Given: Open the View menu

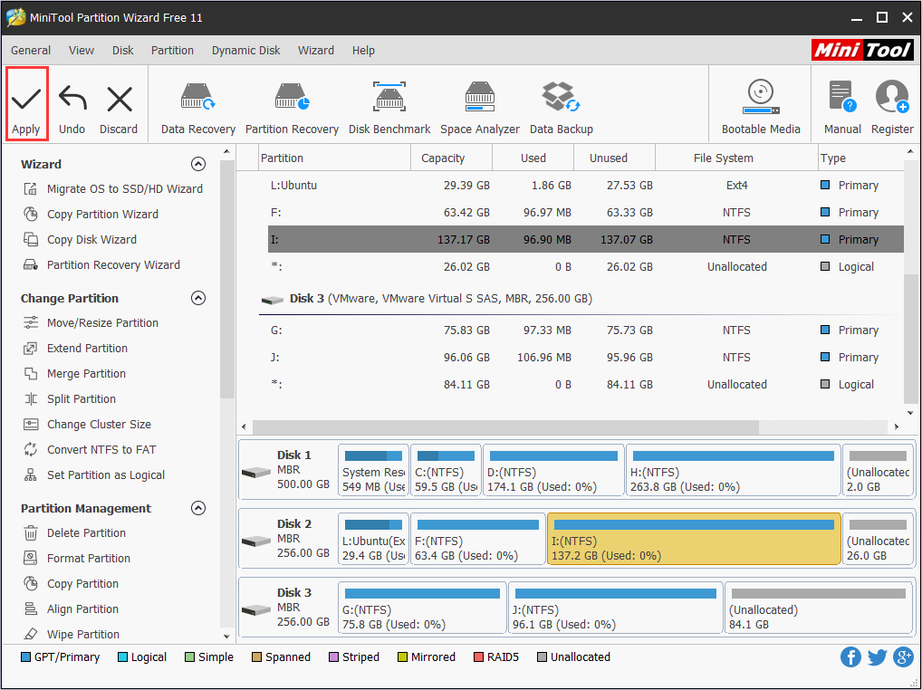Looking at the screenshot, I should pyautogui.click(x=82, y=50).
